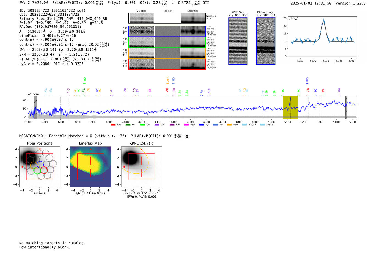The height and width of the screenshot is (262, 385).
Task: Pick the (K)CaII legend swatch
Action: tap(244, 125)
